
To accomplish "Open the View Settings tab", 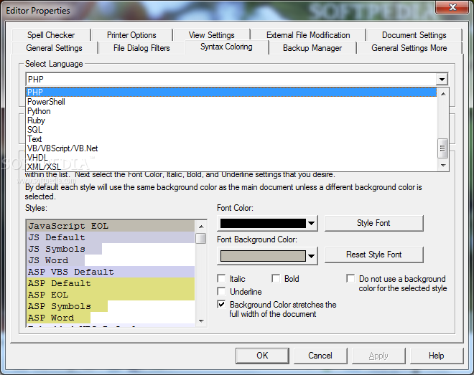I will tap(212, 35).
